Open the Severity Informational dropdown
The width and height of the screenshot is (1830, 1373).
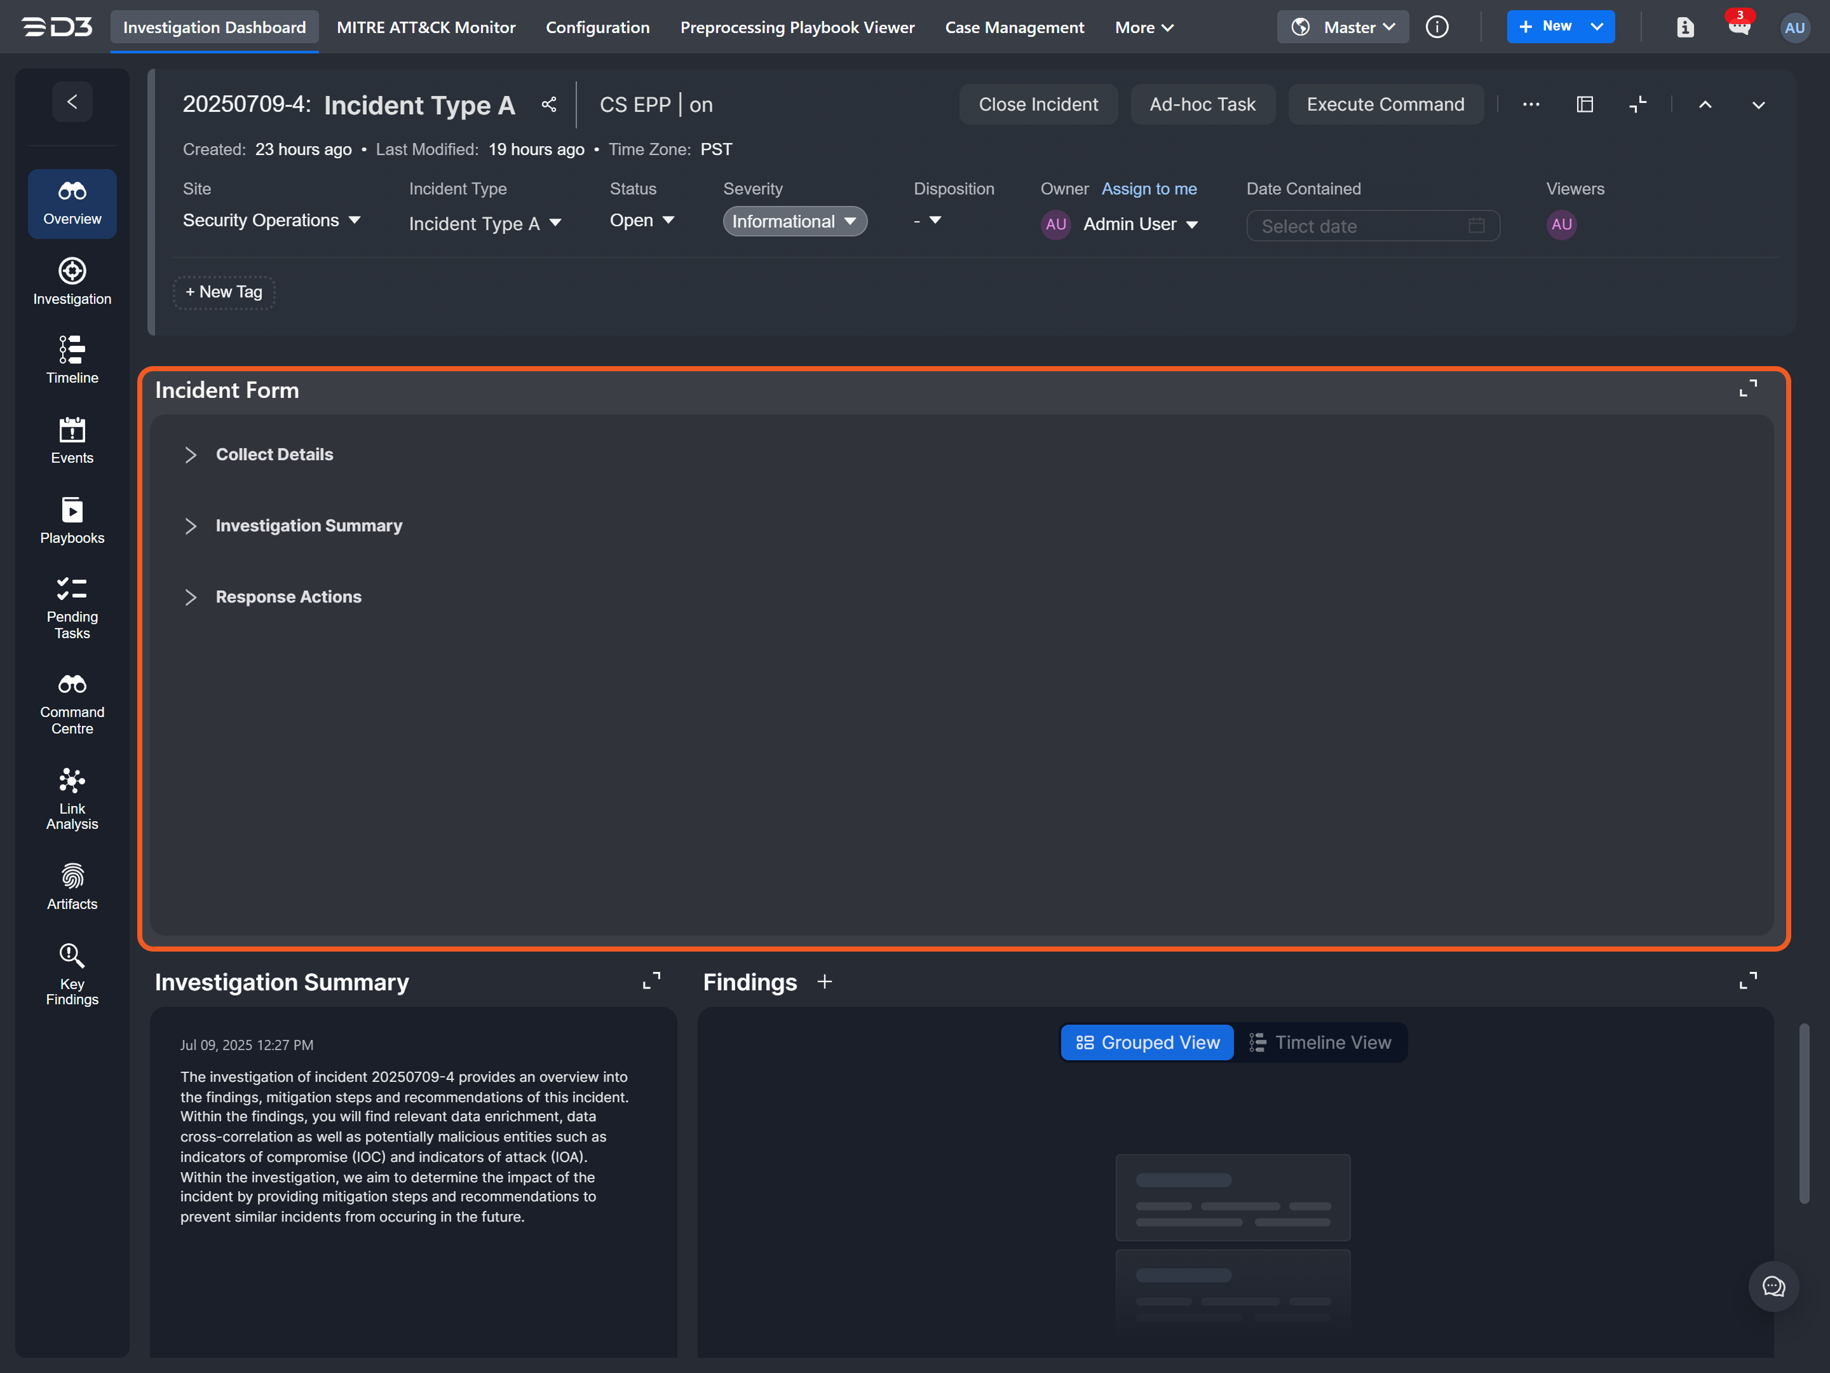click(794, 222)
